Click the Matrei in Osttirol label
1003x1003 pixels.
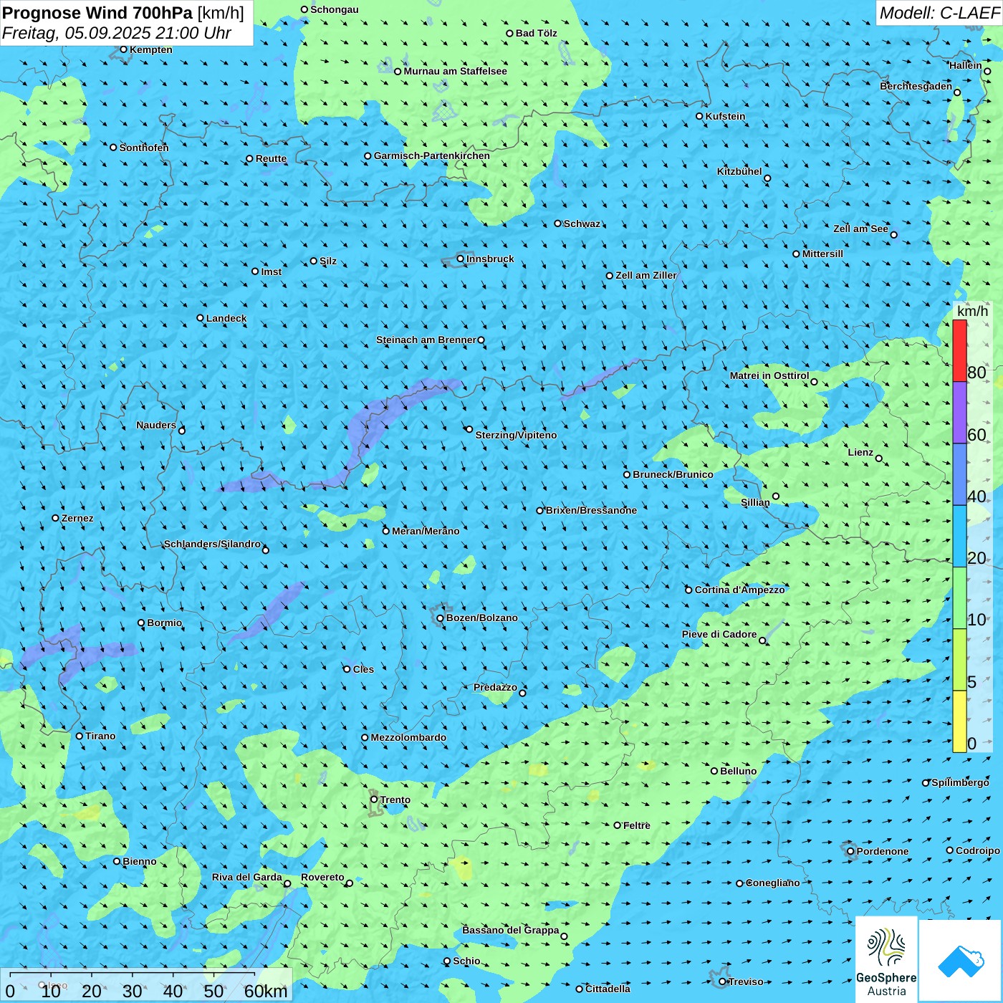coord(769,375)
